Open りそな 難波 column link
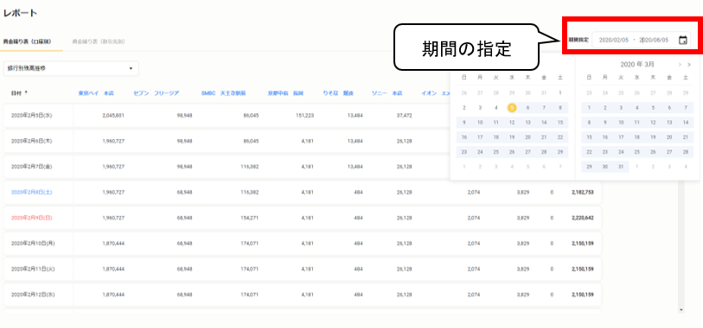Image resolution: width=703 pixels, height=328 pixels. pyautogui.click(x=337, y=93)
